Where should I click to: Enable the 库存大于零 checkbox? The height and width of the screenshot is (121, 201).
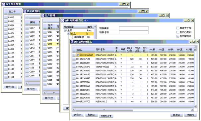(x=178, y=28)
